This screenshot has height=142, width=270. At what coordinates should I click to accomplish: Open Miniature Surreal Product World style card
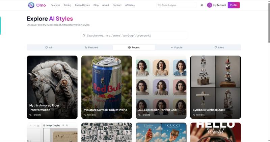click(107, 87)
